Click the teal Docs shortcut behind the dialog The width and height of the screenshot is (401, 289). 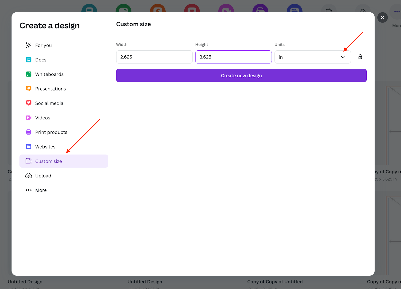click(89, 9)
